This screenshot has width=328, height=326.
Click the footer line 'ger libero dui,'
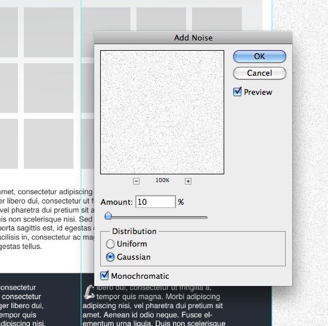pos(21,306)
